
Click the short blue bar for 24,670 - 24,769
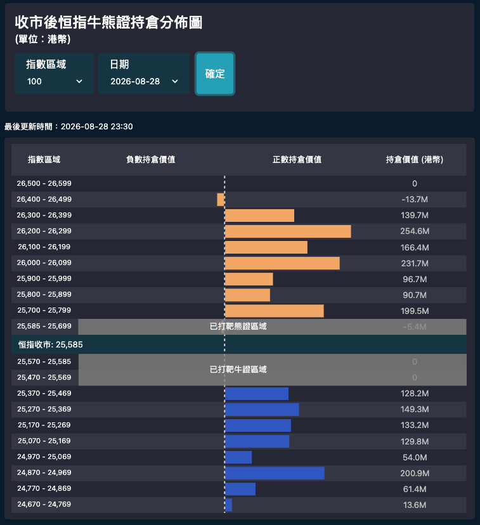229,505
